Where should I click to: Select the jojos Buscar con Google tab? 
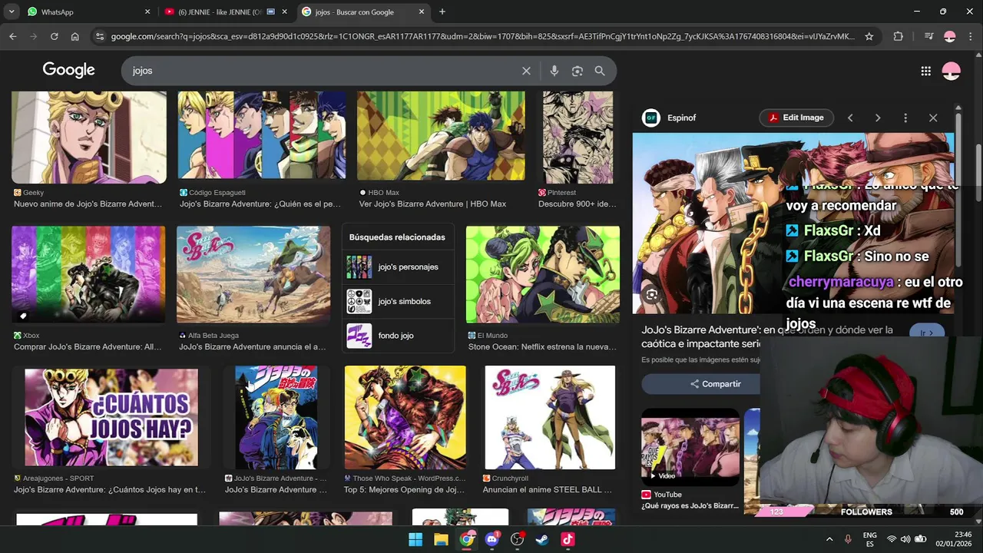[x=363, y=12]
